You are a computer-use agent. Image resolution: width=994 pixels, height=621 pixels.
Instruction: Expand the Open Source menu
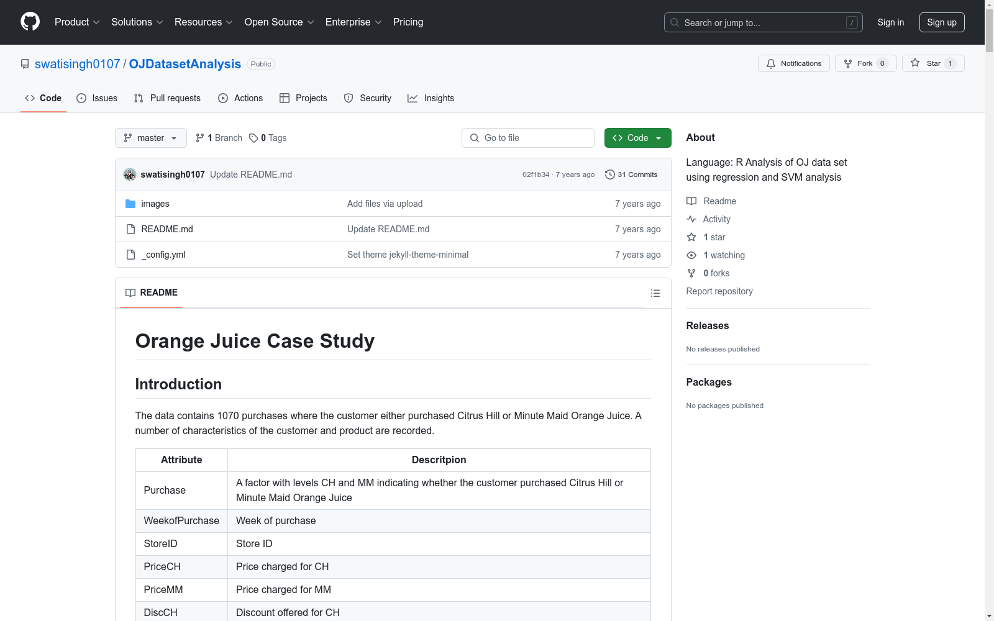(280, 22)
